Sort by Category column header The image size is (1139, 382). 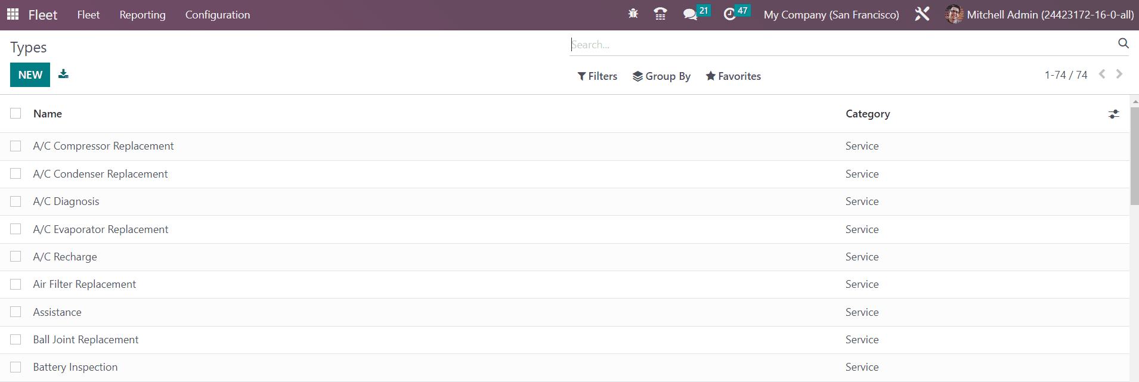[x=868, y=113]
